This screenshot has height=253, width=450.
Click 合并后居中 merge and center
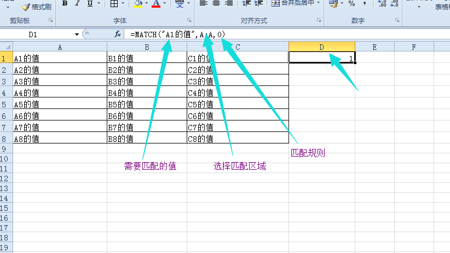pos(292,3)
